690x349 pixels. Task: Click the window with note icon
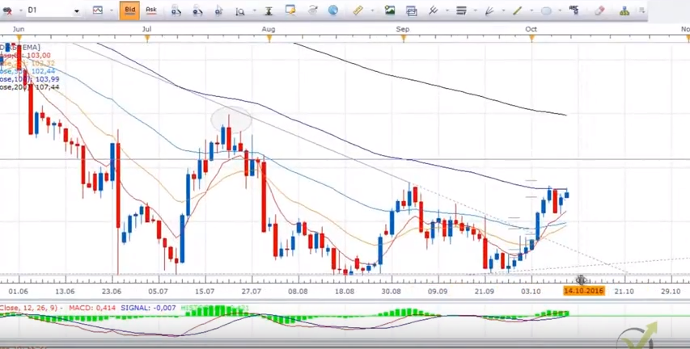290,10
